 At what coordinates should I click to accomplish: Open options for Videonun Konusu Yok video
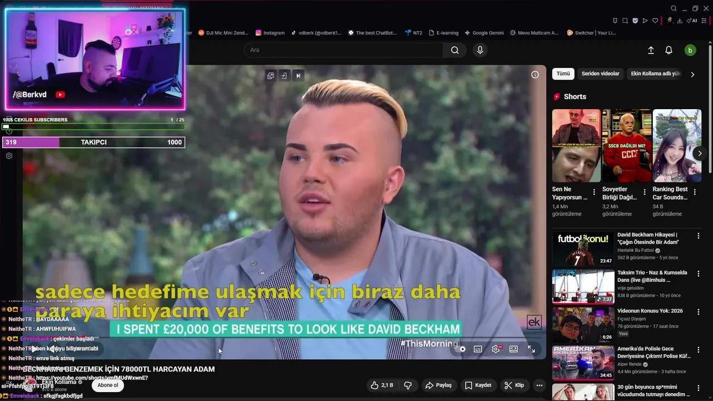pyautogui.click(x=698, y=312)
